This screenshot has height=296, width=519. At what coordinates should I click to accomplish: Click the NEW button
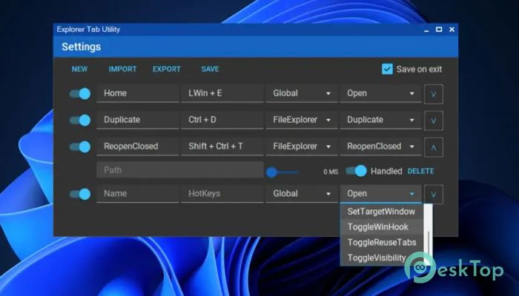(x=79, y=69)
